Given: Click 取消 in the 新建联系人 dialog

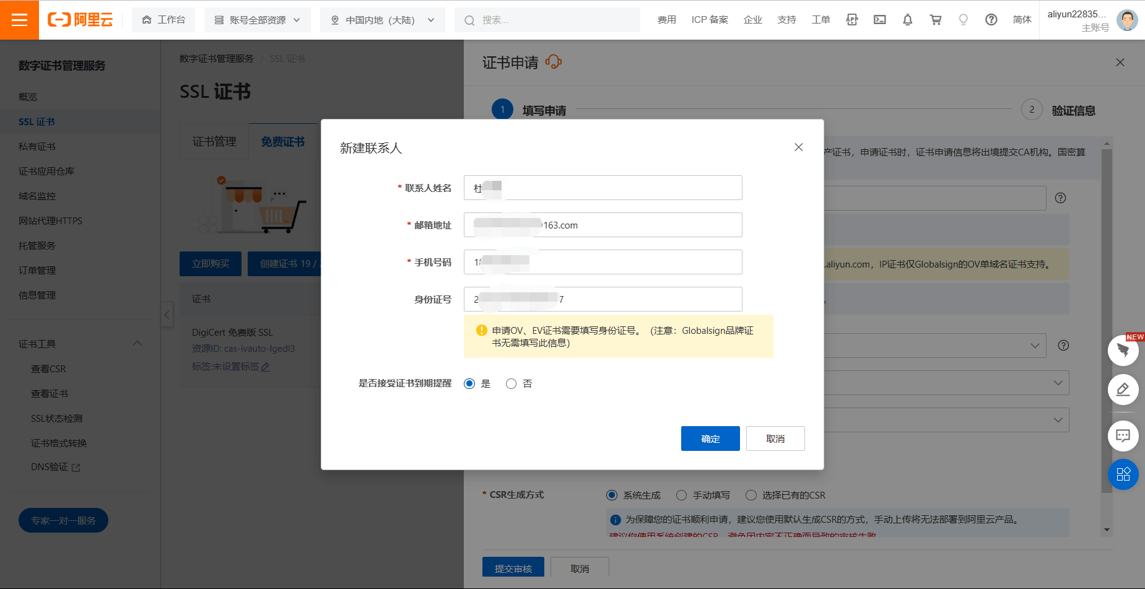Looking at the screenshot, I should (x=775, y=438).
